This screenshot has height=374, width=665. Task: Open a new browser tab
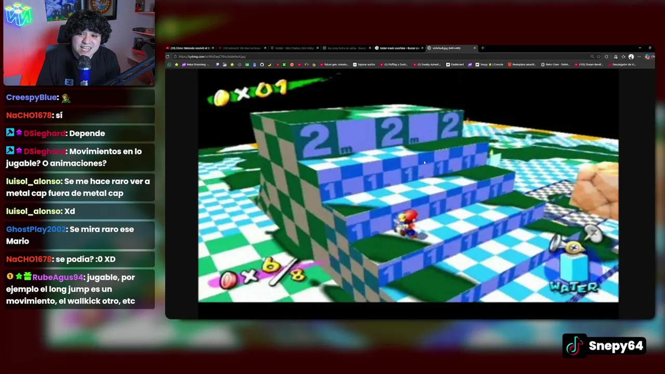tap(483, 48)
